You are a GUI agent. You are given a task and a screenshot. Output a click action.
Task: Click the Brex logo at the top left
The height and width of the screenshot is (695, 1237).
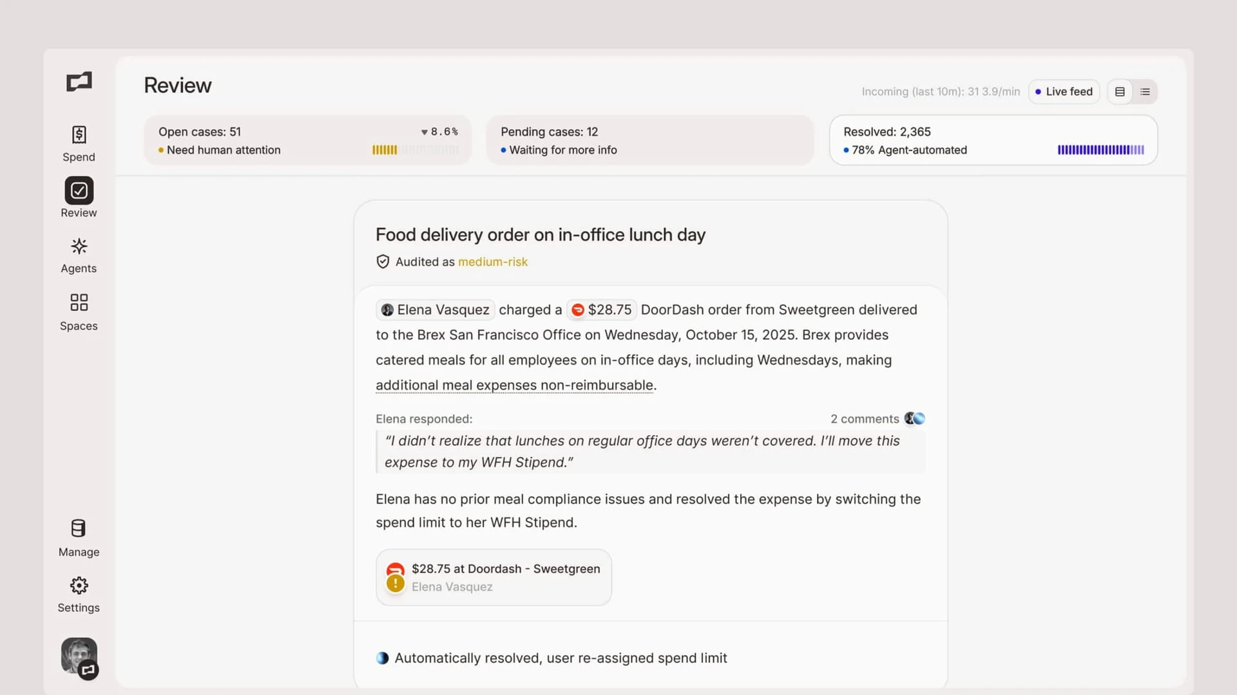(x=78, y=82)
